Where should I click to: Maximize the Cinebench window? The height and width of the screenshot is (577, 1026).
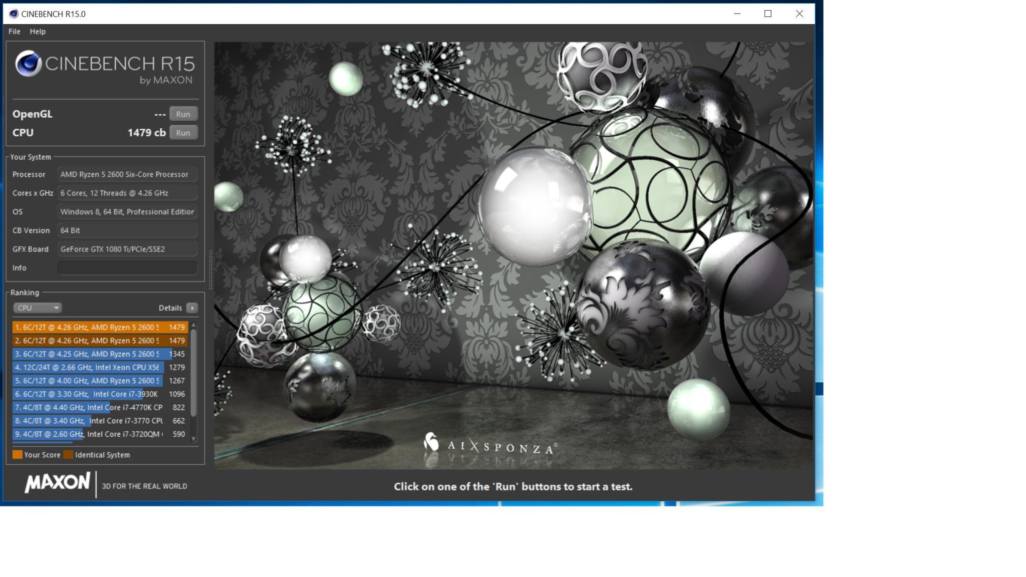pos(767,14)
